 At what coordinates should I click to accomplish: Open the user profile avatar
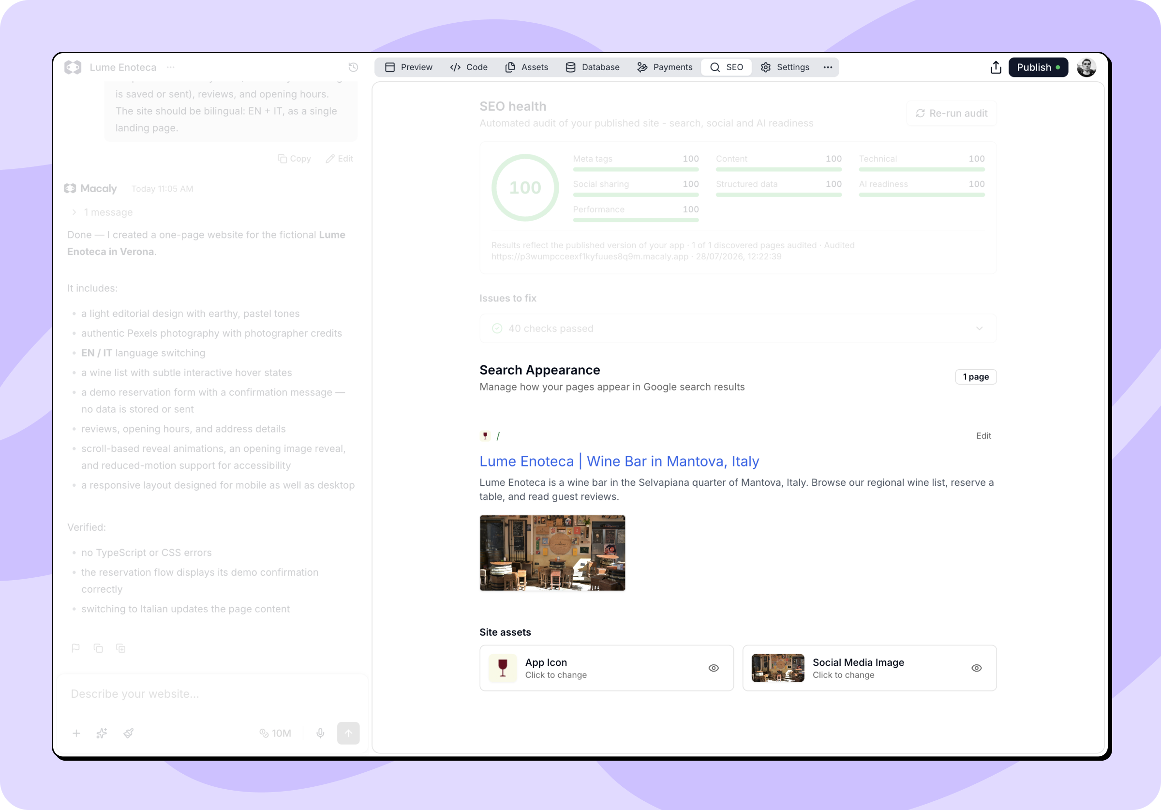coord(1086,67)
